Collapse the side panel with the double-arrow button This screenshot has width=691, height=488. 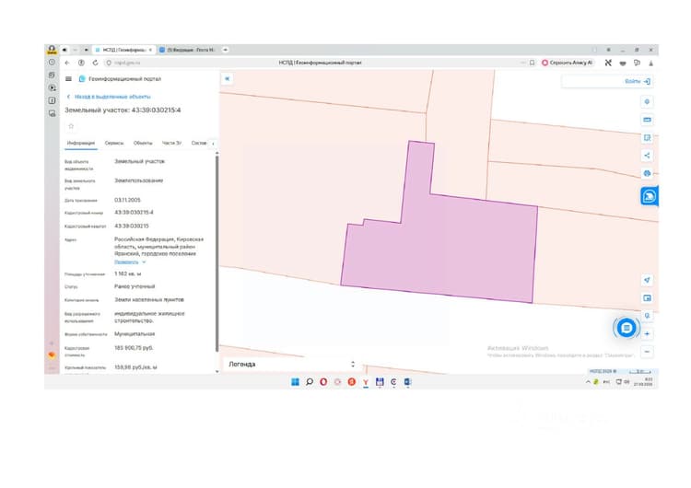228,79
